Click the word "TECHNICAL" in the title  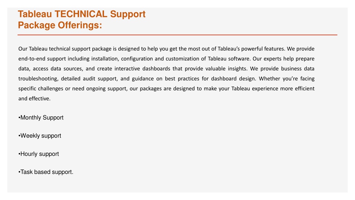tap(81, 14)
